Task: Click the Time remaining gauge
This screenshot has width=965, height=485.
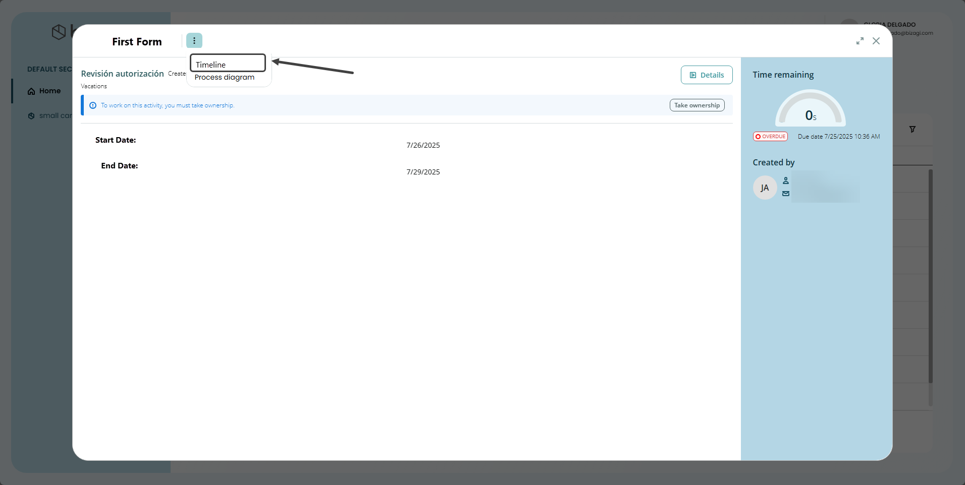Action: coord(810,108)
